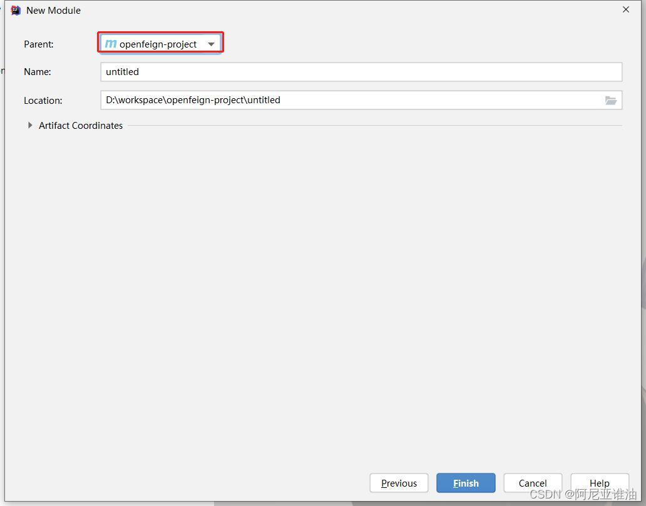Open the Parent module dropdown

161,44
